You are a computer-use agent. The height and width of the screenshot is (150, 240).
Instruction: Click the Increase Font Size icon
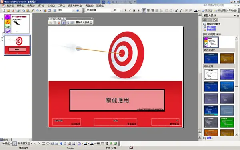(x=176, y=10)
